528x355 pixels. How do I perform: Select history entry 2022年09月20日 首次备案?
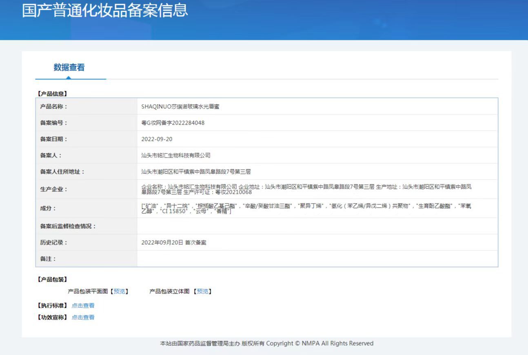(174, 243)
